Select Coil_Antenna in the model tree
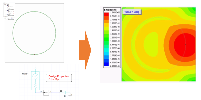Screen dimensions: 201x100 12,9
